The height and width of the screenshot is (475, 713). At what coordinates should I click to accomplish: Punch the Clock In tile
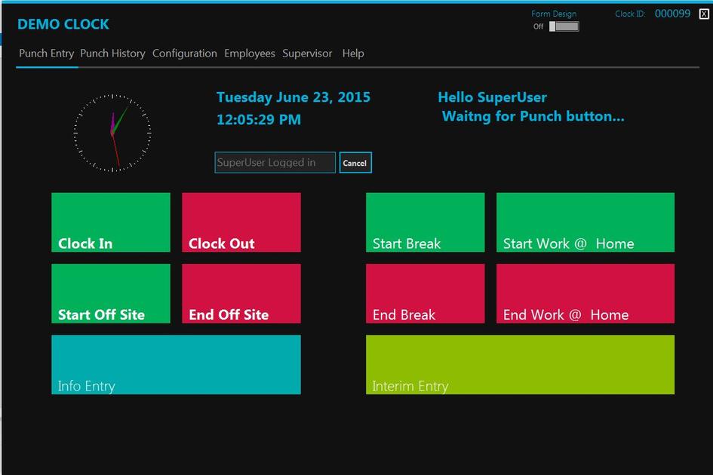click(111, 222)
